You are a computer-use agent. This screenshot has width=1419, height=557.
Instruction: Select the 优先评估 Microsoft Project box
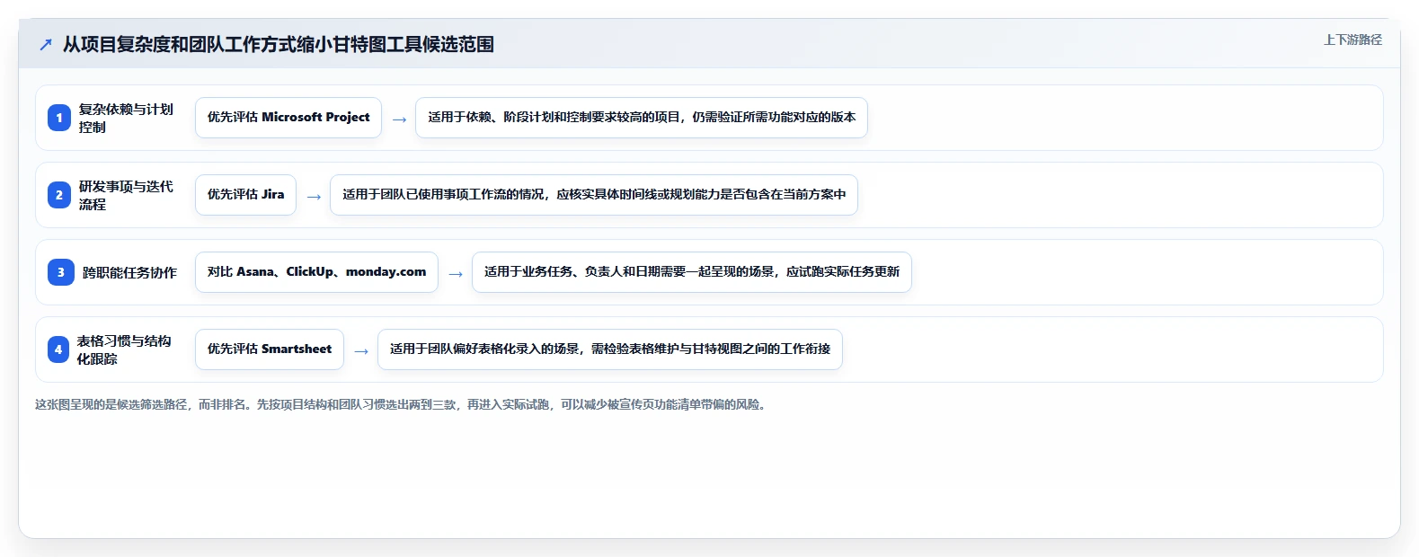(288, 118)
